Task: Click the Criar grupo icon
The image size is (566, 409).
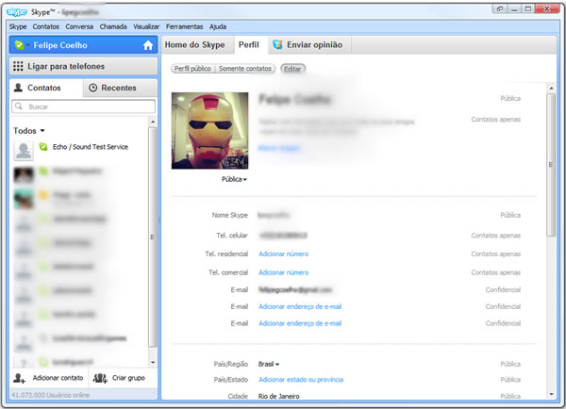Action: tap(100, 378)
